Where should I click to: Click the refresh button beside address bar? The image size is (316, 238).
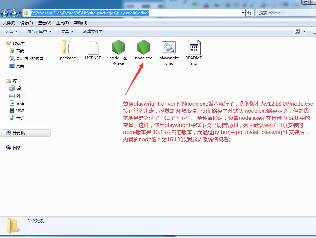click(x=250, y=13)
